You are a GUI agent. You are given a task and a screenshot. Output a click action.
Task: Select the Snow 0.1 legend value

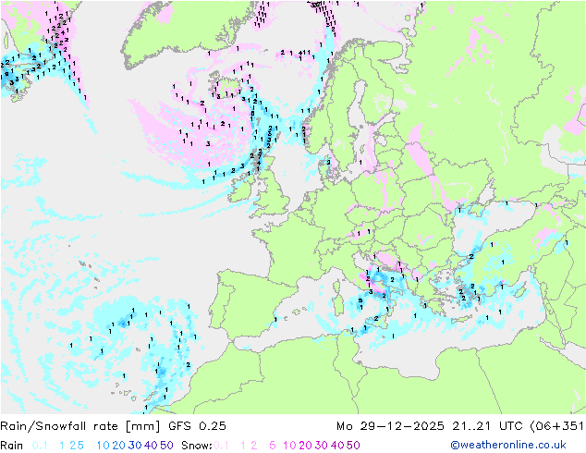[x=221, y=446]
